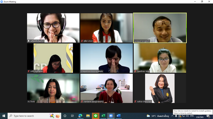Click the update restart status tray icon
Image resolution: width=213 pixels, height=119 pixels.
click(x=180, y=116)
